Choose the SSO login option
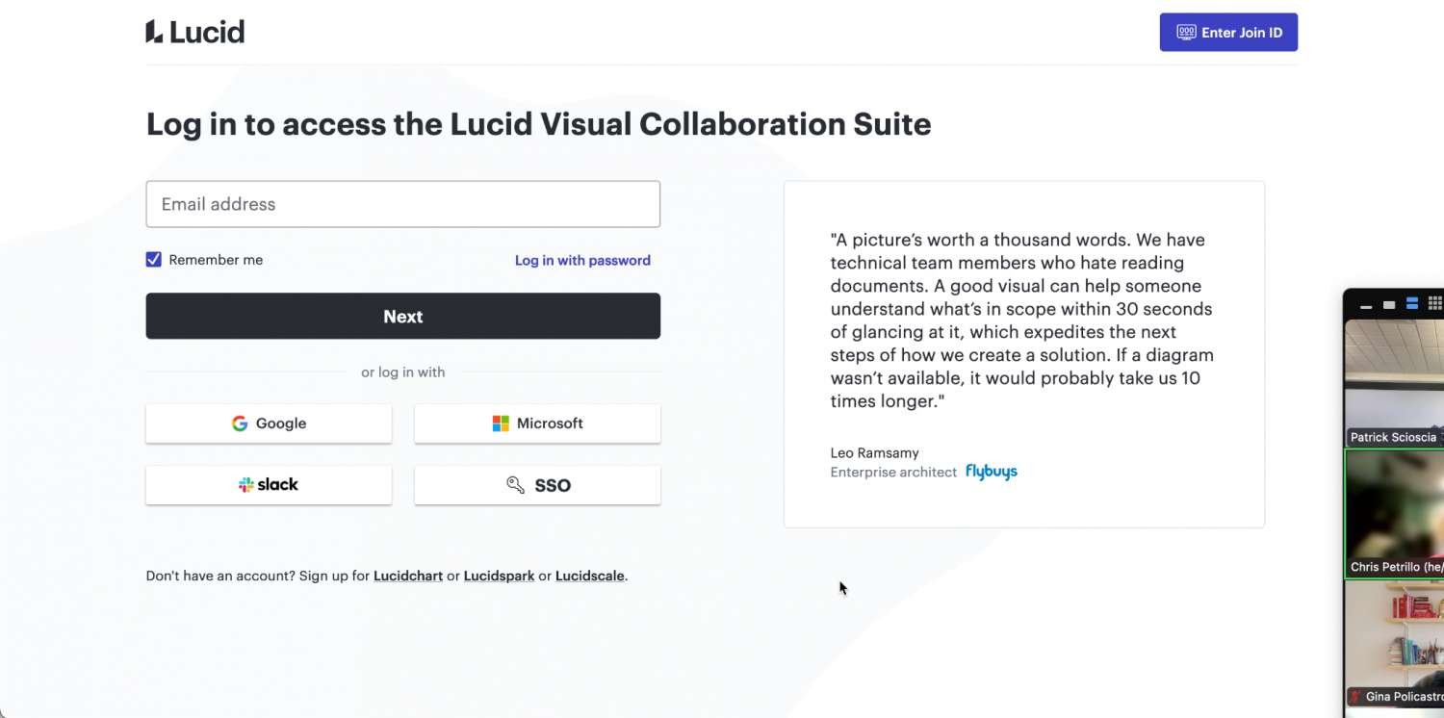 coord(537,485)
